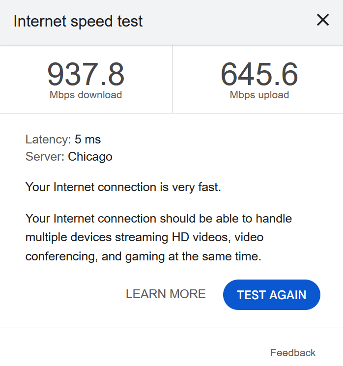
Task: Close the Internet speed test dialog
Action: pos(322,20)
